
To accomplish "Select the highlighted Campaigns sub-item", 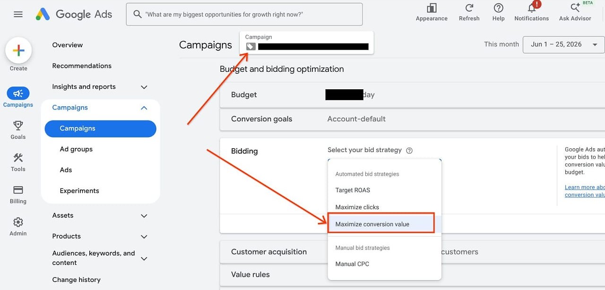I will pyautogui.click(x=100, y=128).
